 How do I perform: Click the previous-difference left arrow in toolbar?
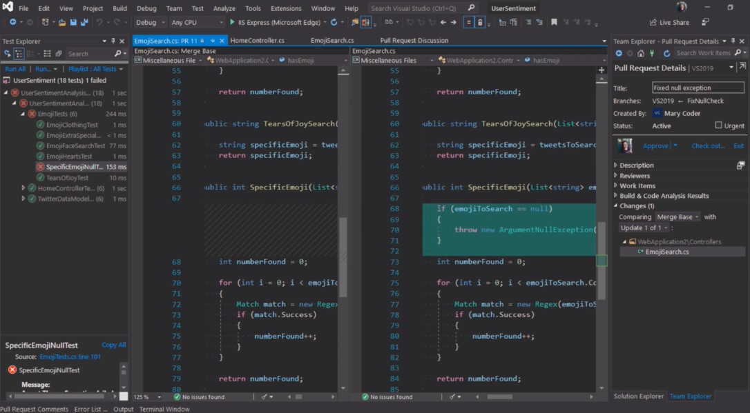443,22
